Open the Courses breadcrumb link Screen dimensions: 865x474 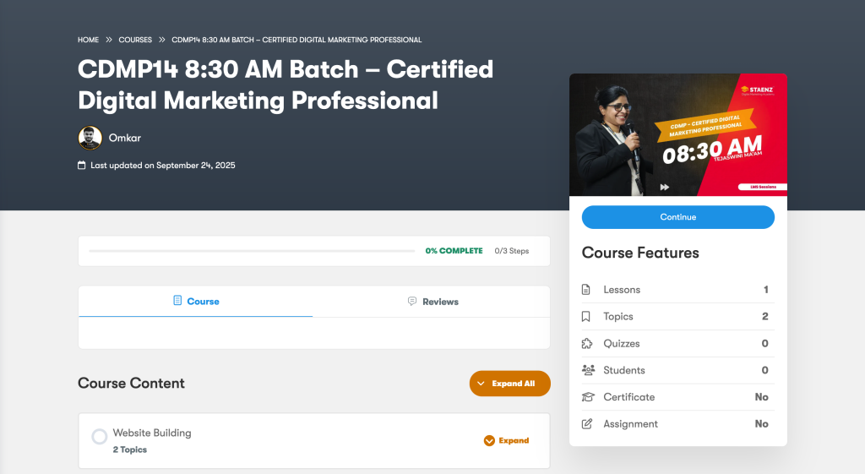[x=135, y=40]
